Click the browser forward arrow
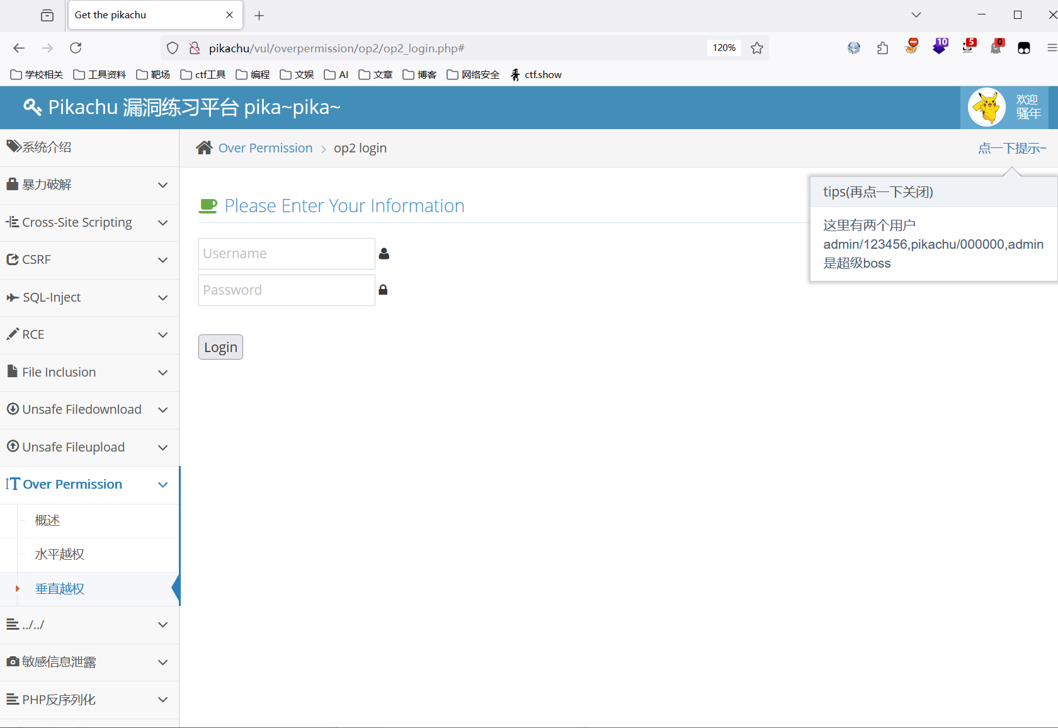The image size is (1058, 728). pyautogui.click(x=47, y=48)
